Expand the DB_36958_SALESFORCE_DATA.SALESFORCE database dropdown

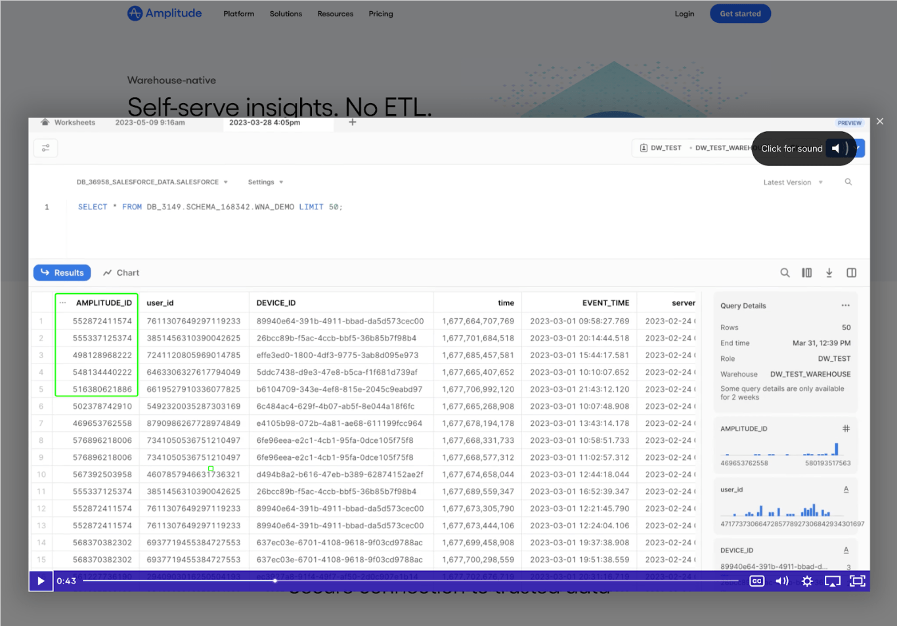152,182
